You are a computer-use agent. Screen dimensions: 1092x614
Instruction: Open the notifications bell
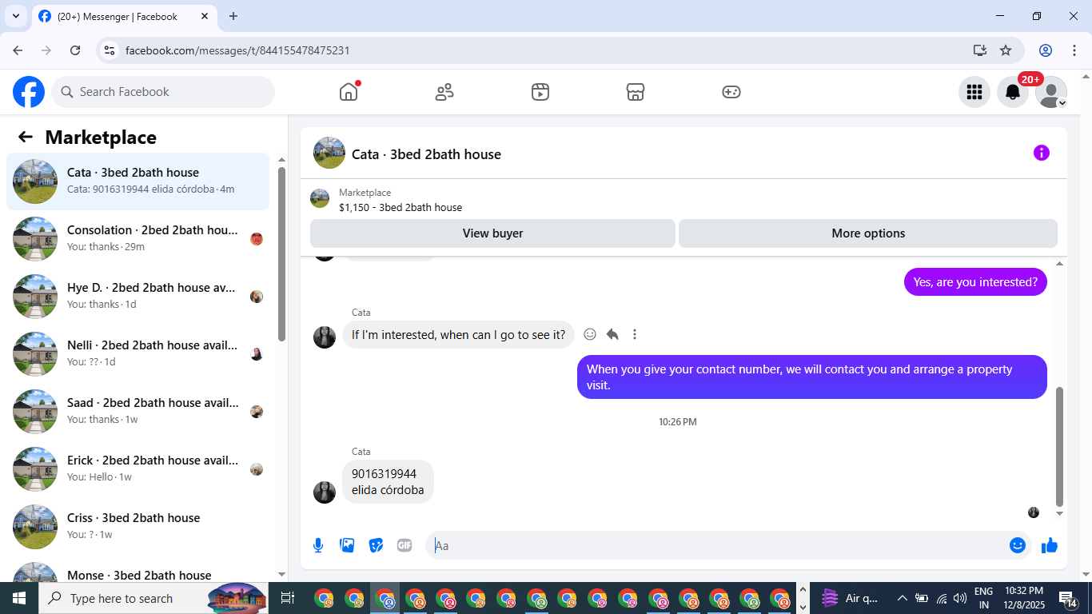[x=1013, y=92]
